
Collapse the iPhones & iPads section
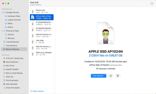pyautogui.click(x=2, y=31)
